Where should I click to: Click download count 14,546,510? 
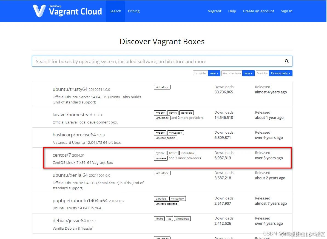[224, 117]
